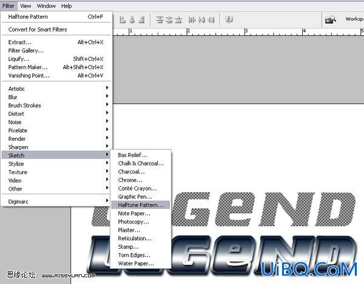Click the Align Right Edges icon
The height and width of the screenshot is (284, 364).
coord(141,20)
